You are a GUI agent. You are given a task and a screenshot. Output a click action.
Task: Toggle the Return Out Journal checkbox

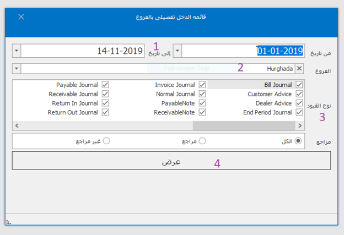coord(105,112)
